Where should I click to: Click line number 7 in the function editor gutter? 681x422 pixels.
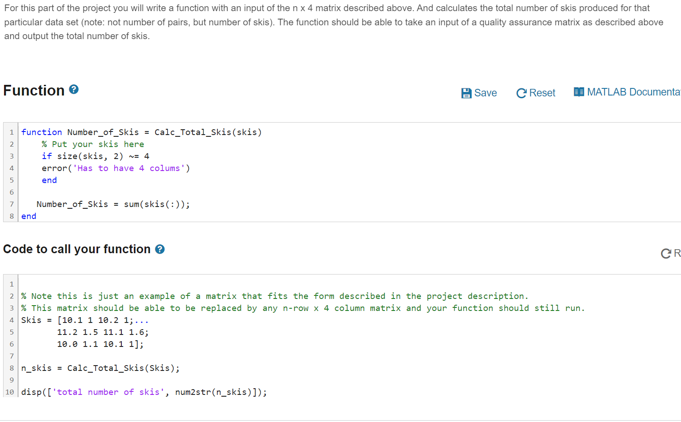[11, 204]
